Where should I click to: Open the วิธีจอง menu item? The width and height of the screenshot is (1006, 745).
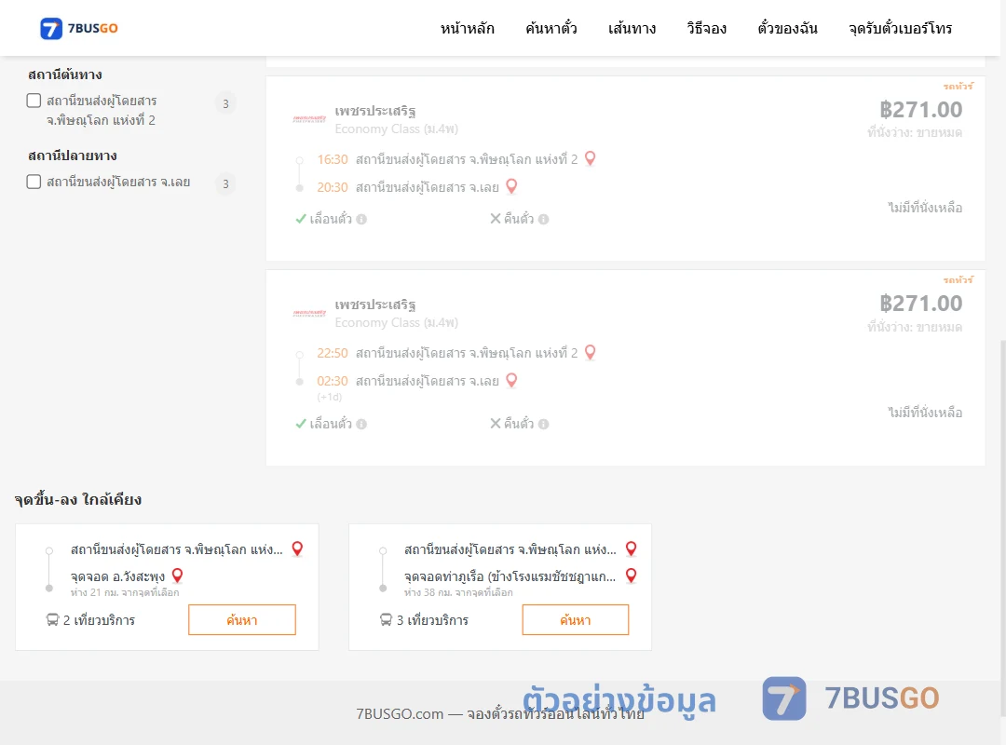tap(706, 28)
